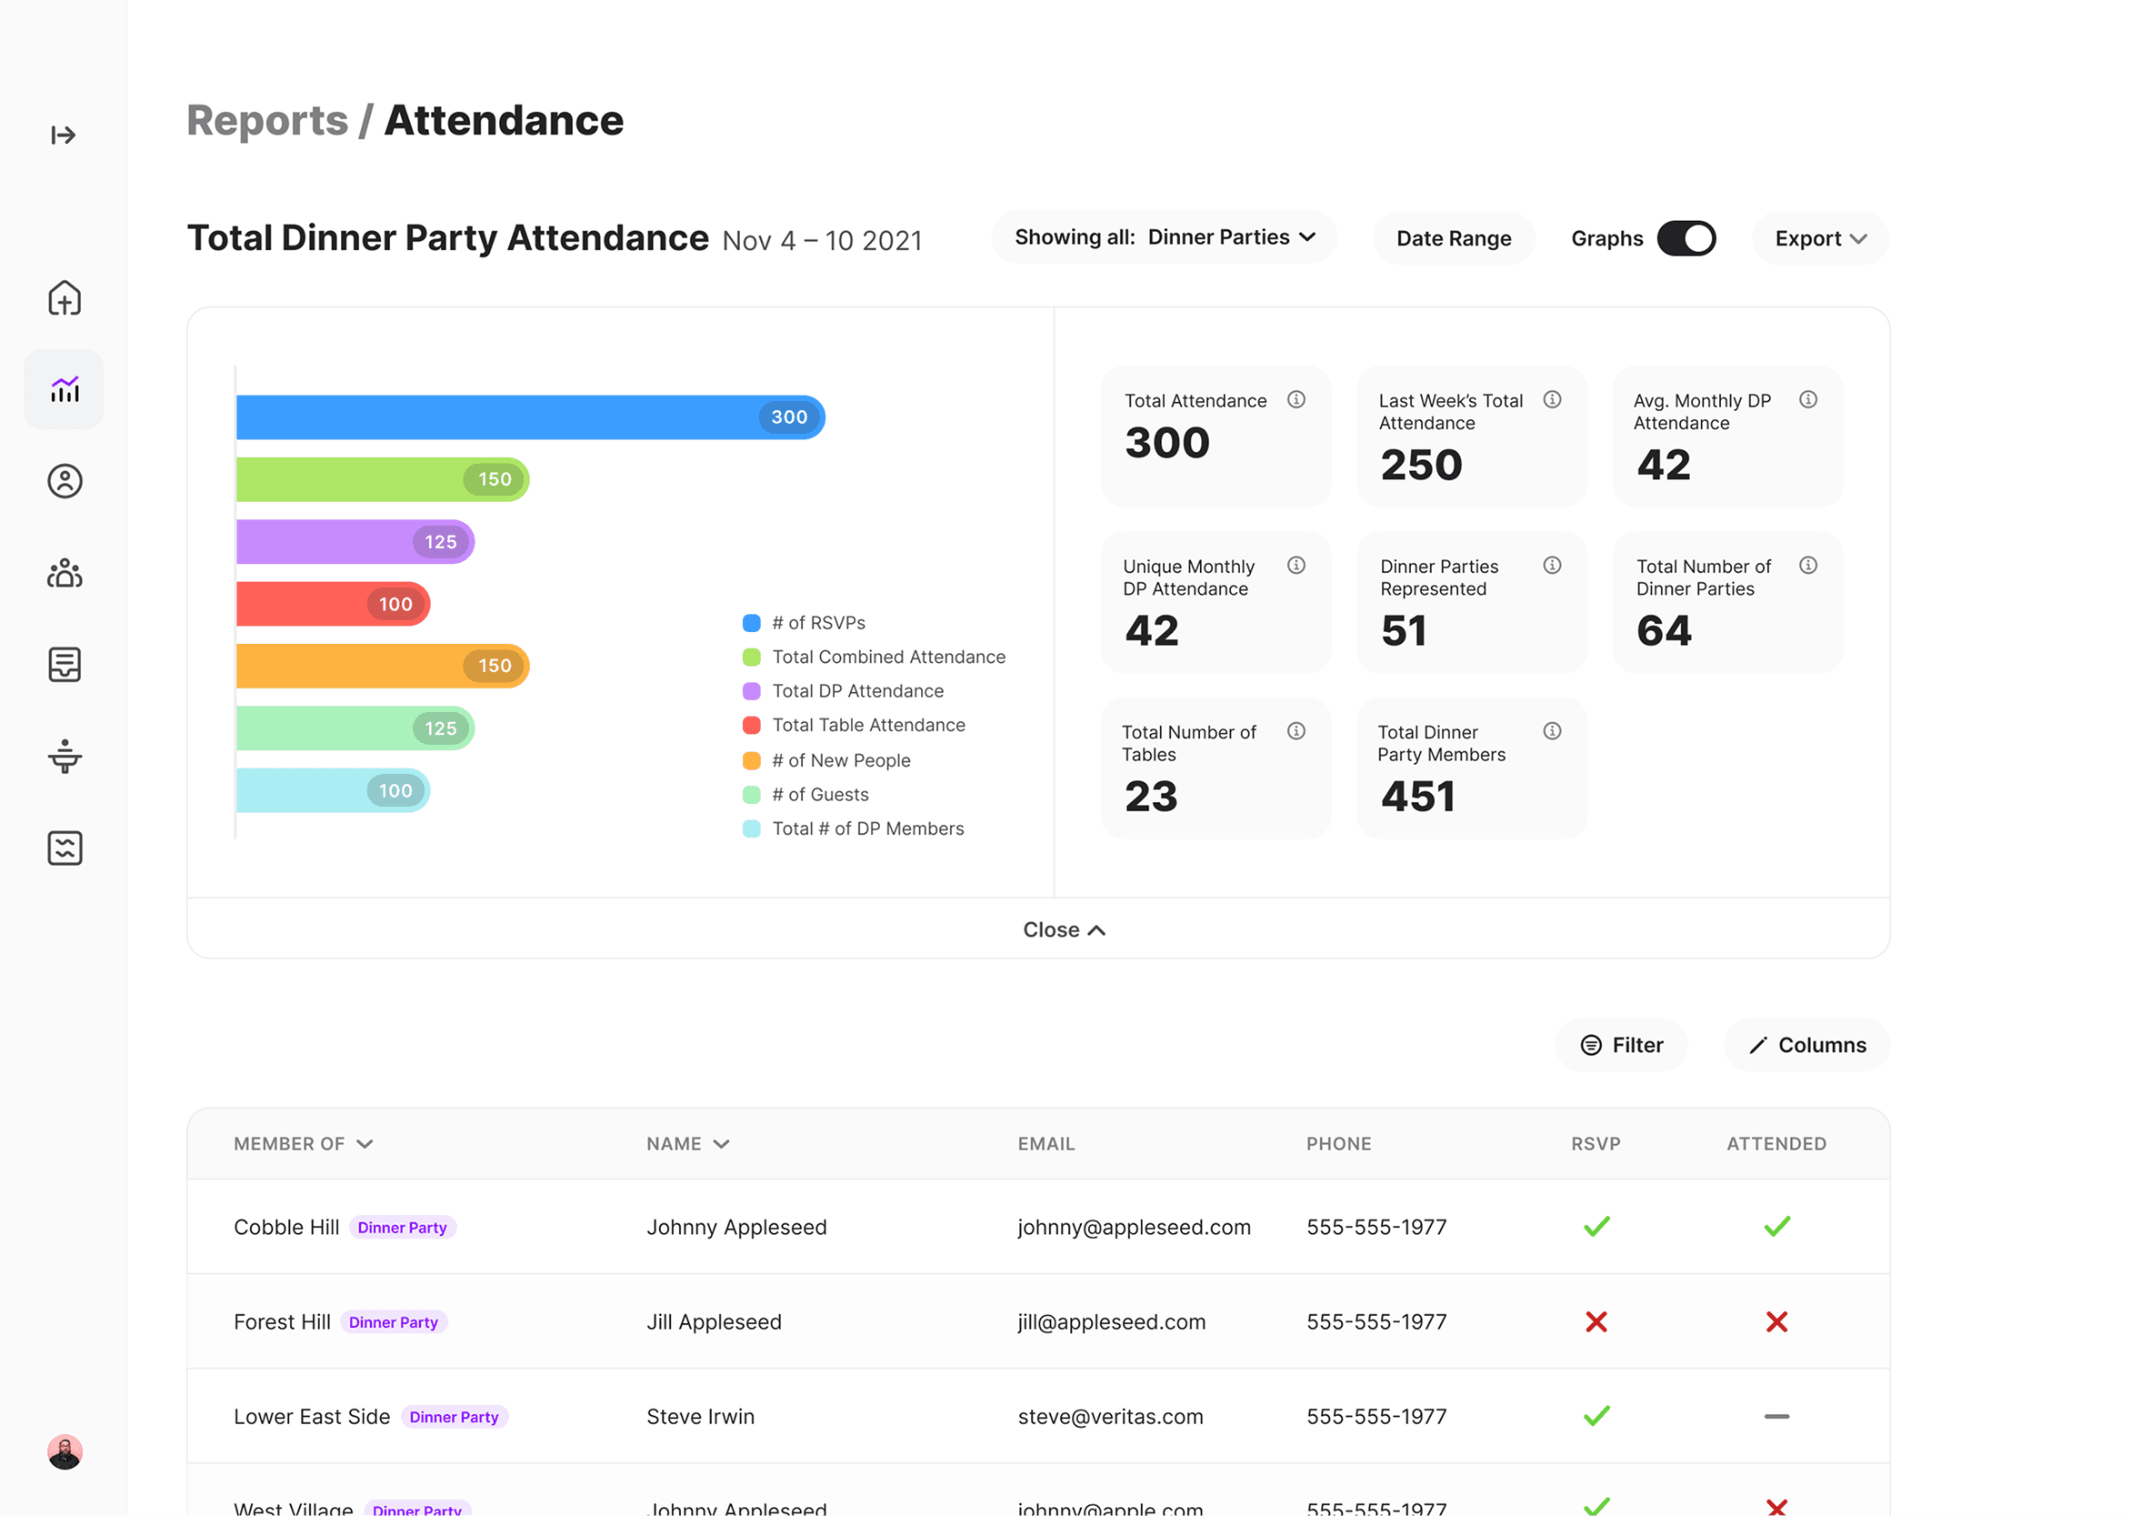Open the dining table icon in the sidebar
2131x1516 pixels.
tap(65, 755)
